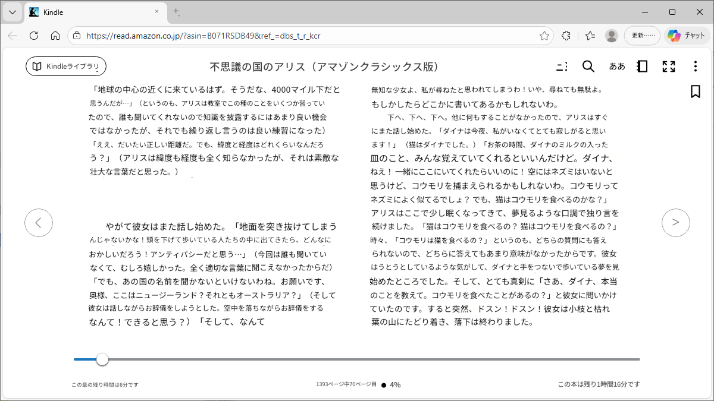The width and height of the screenshot is (714, 401).
Task: Go to the previous page arrow
Action: point(39,223)
